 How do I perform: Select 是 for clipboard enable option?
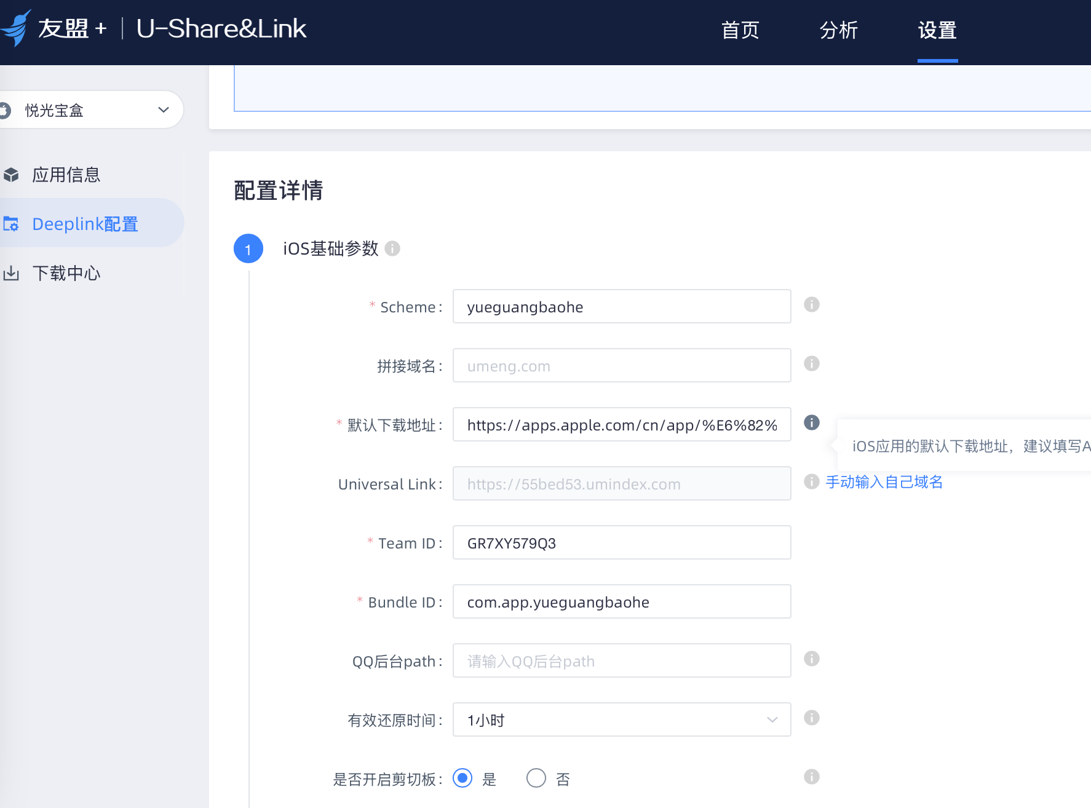[462, 778]
